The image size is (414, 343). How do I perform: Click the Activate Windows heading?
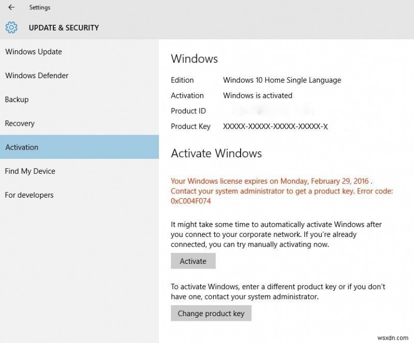tap(216, 153)
